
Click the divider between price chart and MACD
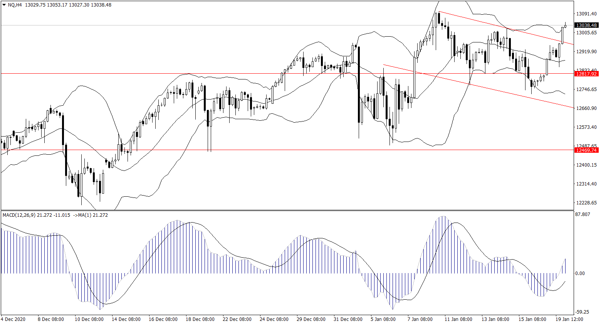click(x=287, y=210)
